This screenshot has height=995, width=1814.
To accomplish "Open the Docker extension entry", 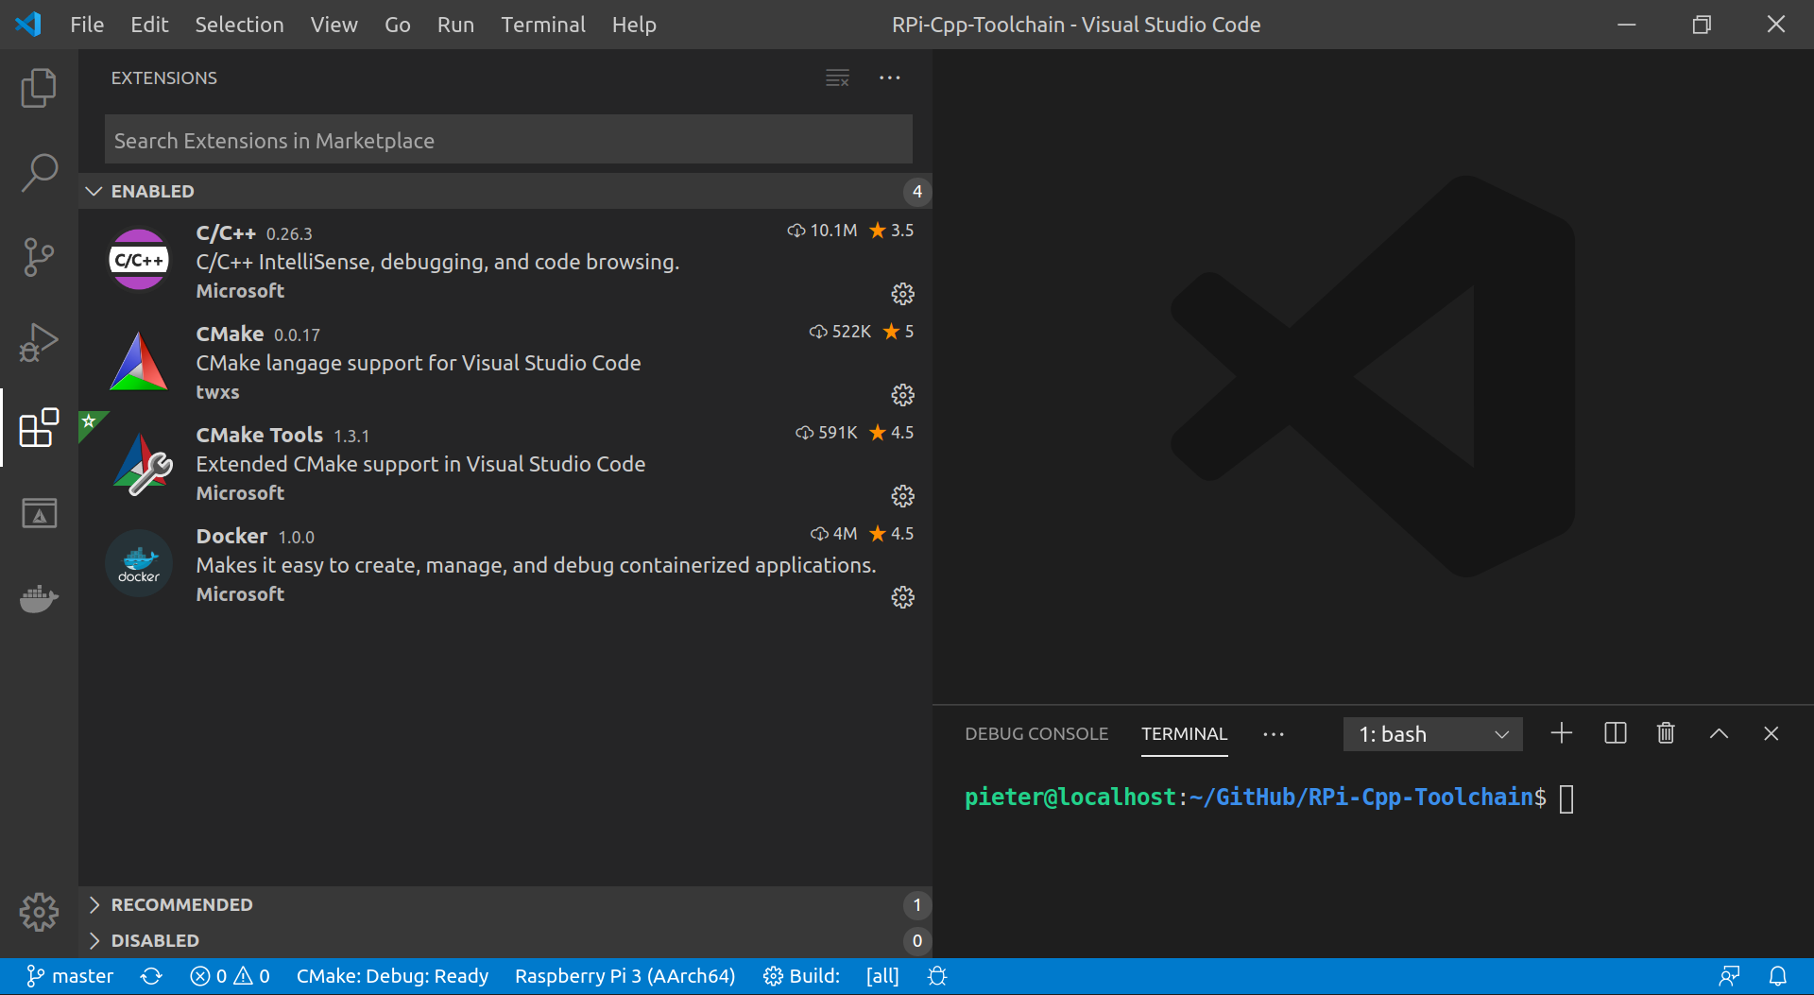I will click(x=505, y=564).
